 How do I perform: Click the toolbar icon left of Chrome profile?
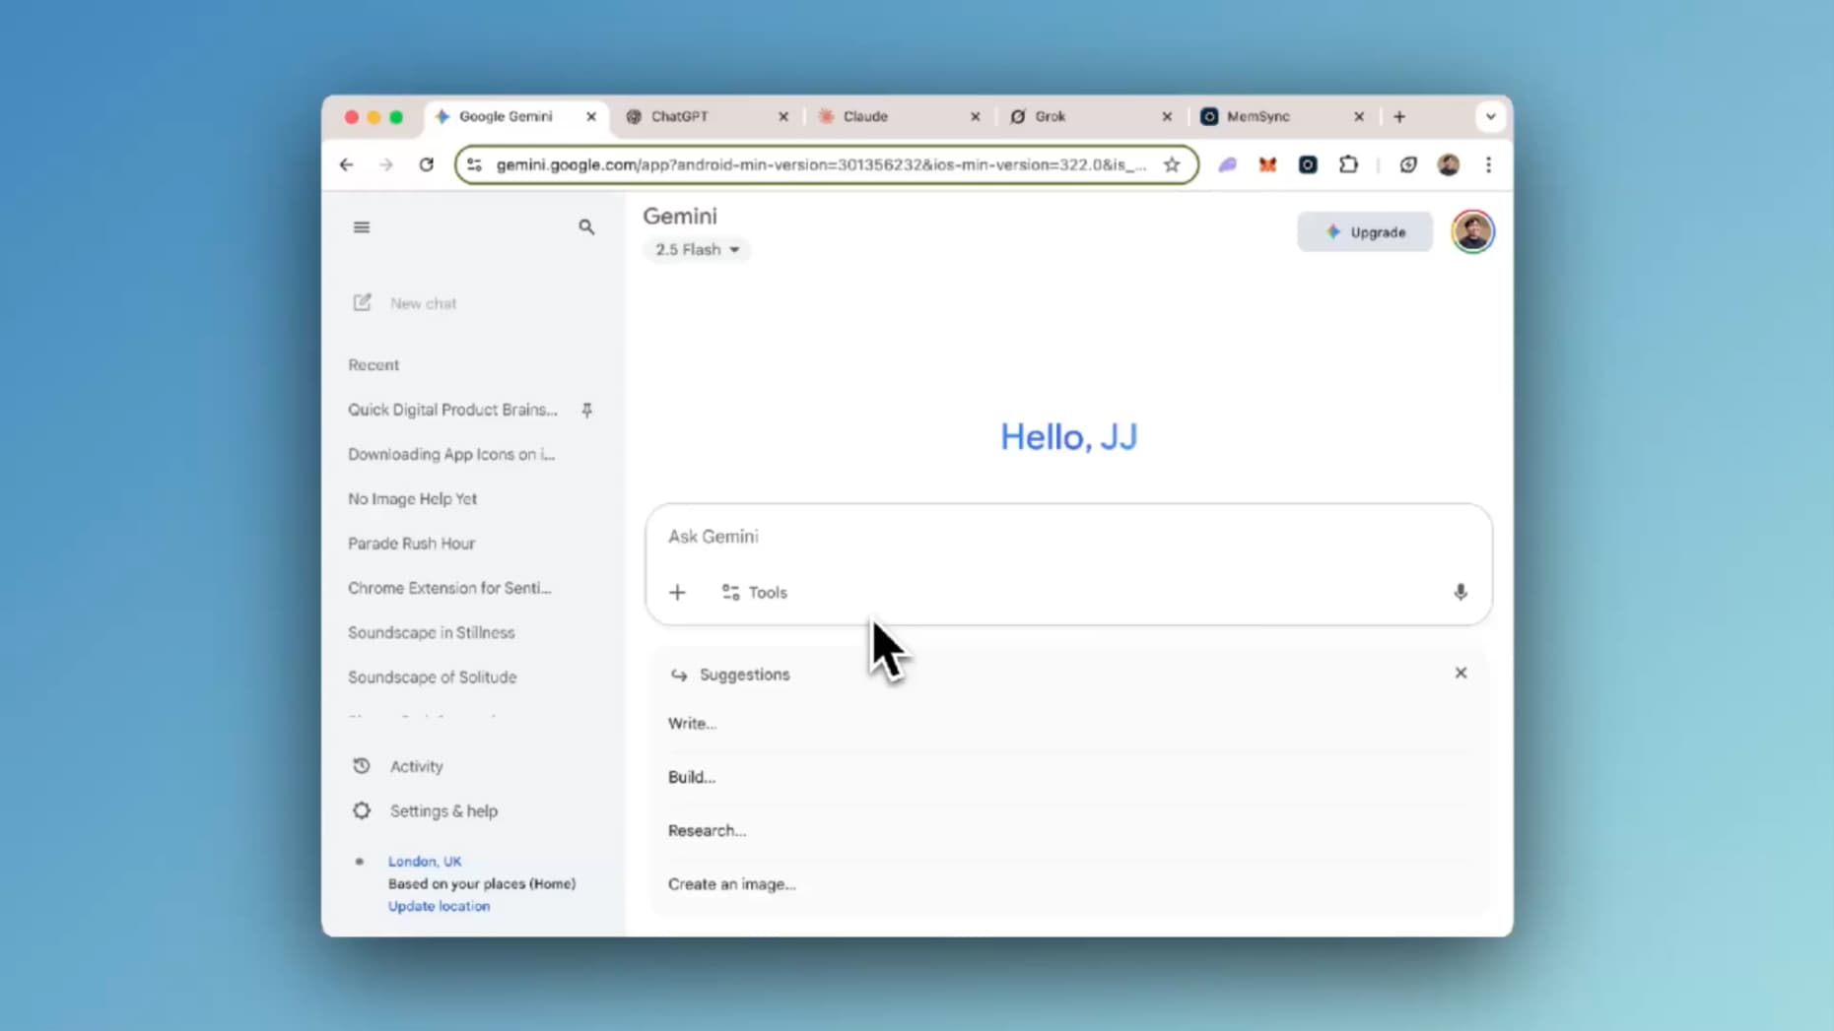(1408, 165)
